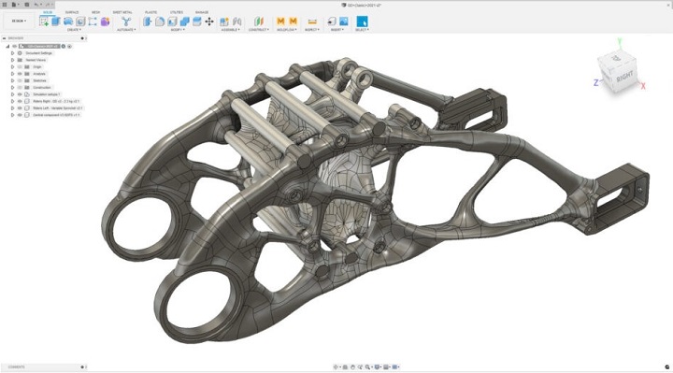
Task: Click the Undo arrow
Action: pyautogui.click(x=36, y=5)
